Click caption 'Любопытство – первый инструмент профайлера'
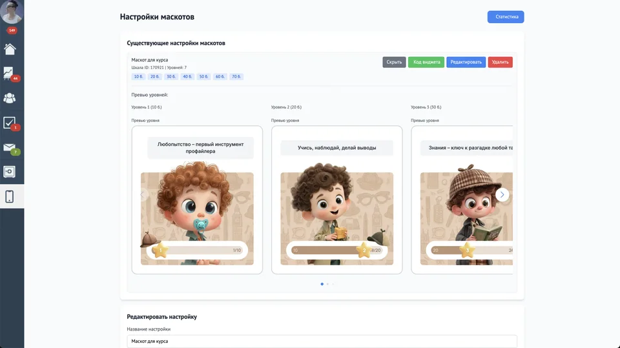Viewport: 620px width, 348px height. [x=200, y=147]
